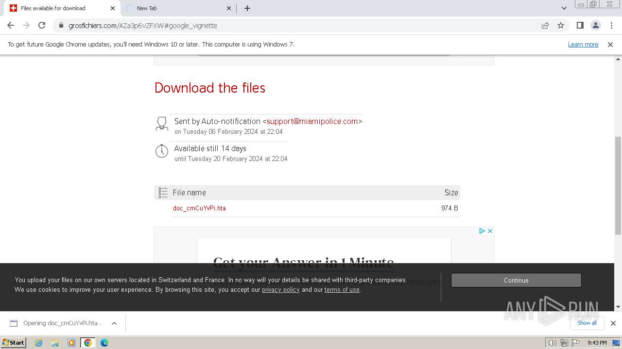Launch Internet Explorer from taskbar
The height and width of the screenshot is (349, 622).
(39, 343)
